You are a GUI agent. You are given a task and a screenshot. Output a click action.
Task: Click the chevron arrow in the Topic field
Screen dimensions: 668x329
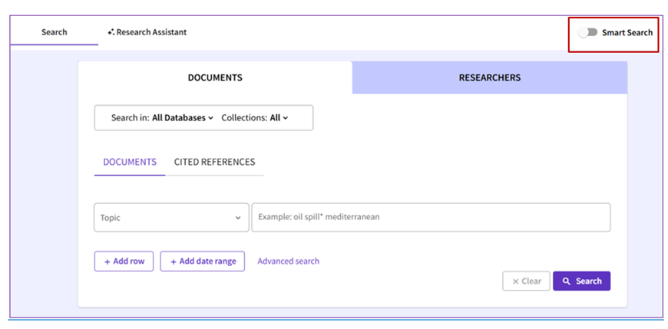pos(237,218)
